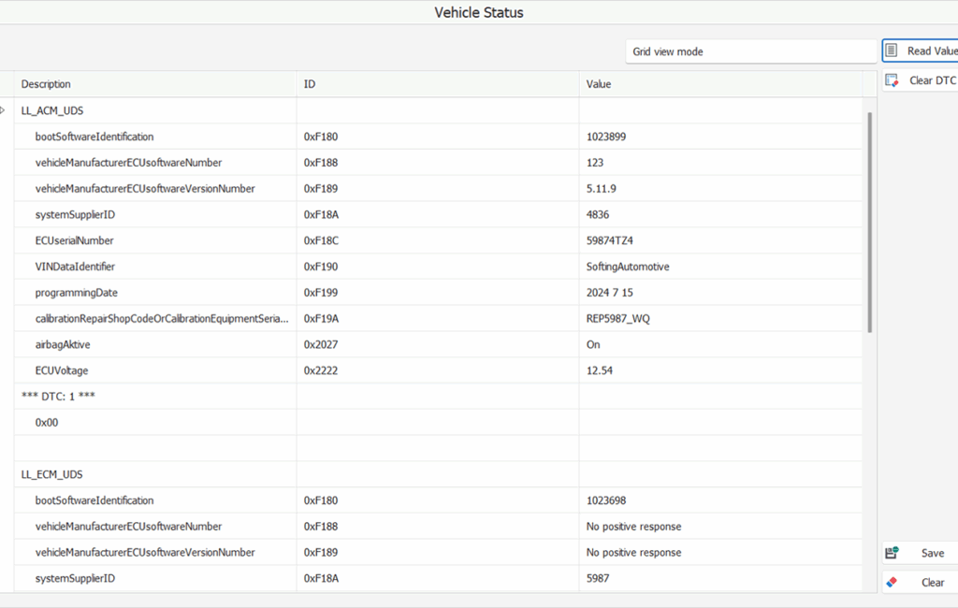Select vehicleManufacturerECUsoftwareVersionNumber in the 5.11.9 row
Viewport: 958px width, 608px height.
click(145, 189)
